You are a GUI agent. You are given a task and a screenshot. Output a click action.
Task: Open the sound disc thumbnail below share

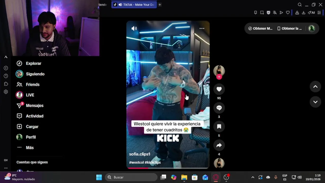(x=219, y=163)
